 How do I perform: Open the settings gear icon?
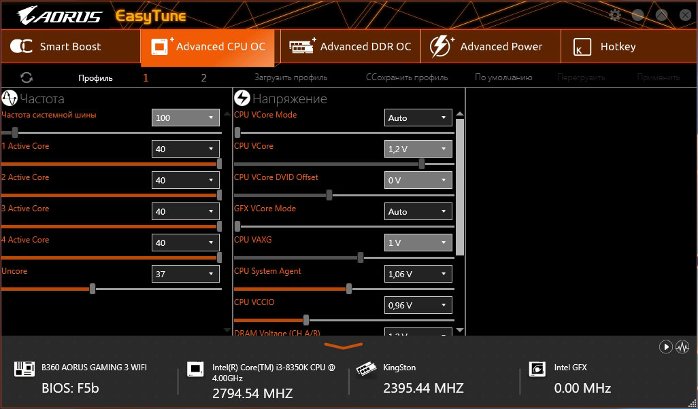[x=615, y=15]
